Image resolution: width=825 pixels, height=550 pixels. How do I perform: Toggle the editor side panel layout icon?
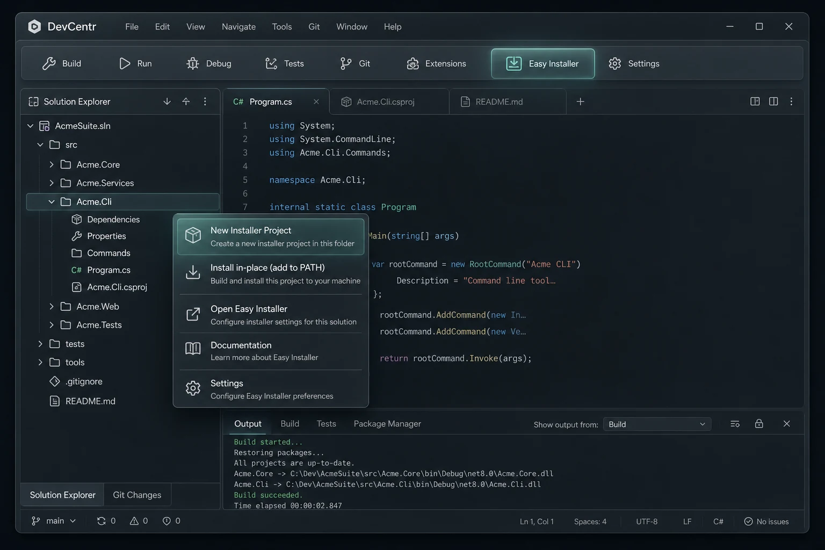[755, 102]
